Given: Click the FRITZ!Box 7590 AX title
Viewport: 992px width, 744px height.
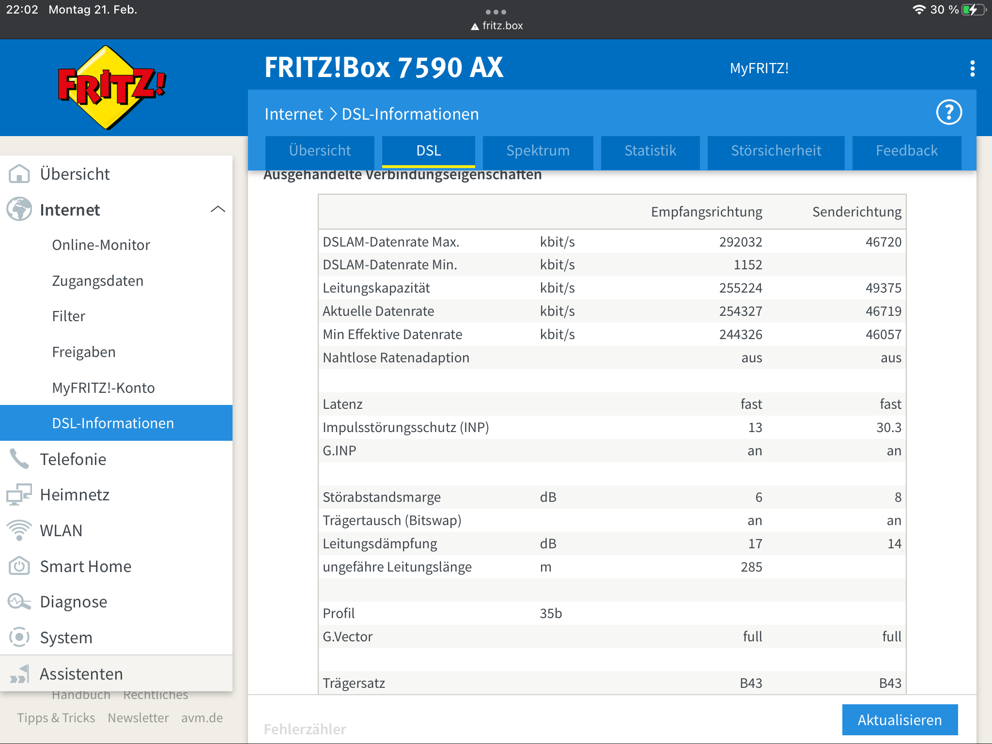Looking at the screenshot, I should (x=384, y=67).
